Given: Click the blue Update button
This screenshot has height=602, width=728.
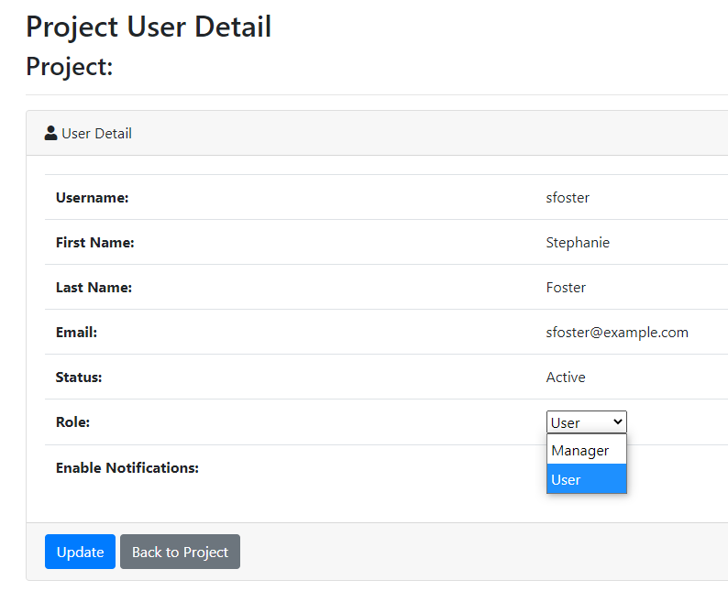Looking at the screenshot, I should (80, 552).
